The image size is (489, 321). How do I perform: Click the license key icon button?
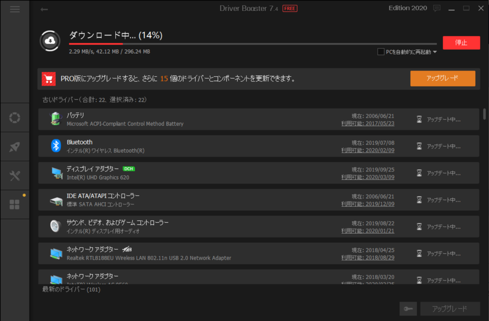pyautogui.click(x=408, y=309)
